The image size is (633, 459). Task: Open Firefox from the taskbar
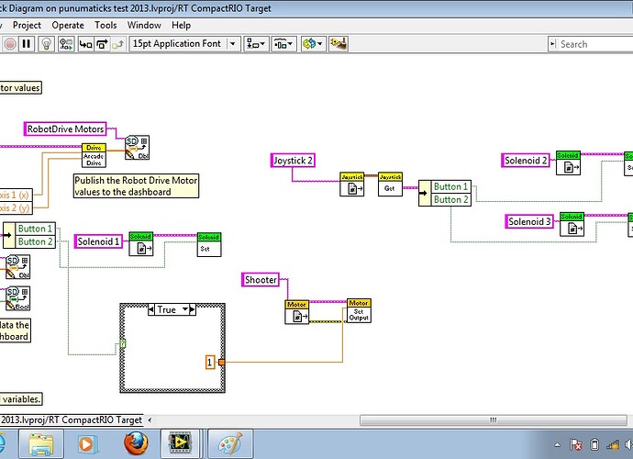(x=136, y=443)
